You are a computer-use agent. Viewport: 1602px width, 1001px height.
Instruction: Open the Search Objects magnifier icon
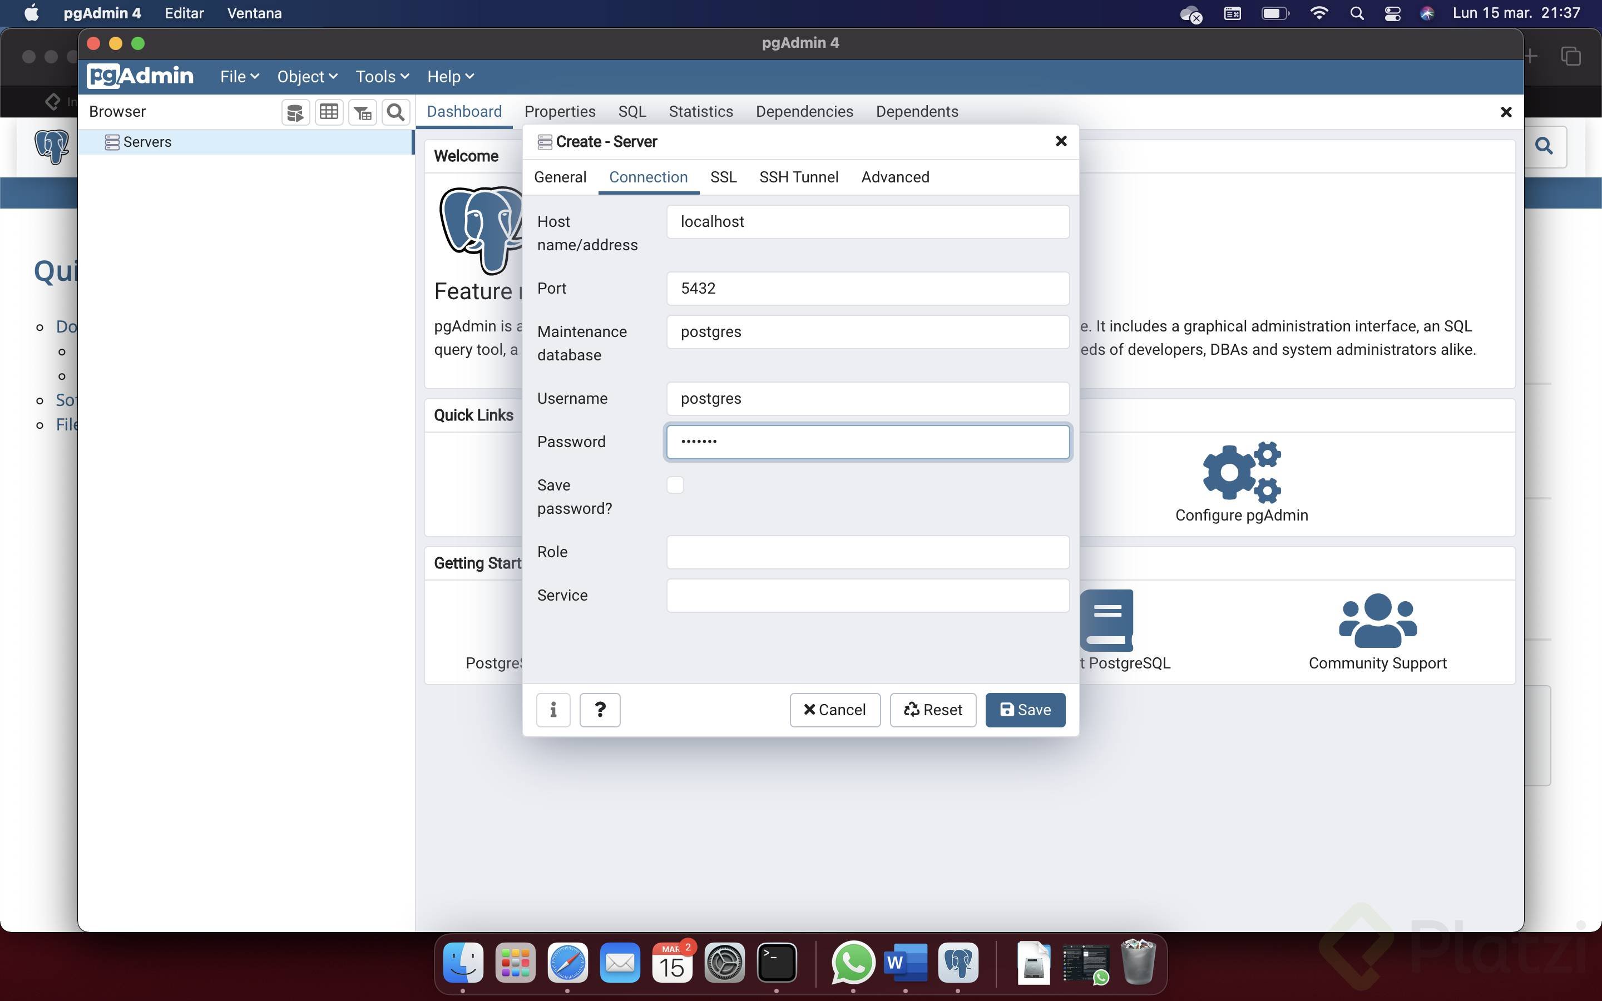click(x=396, y=112)
